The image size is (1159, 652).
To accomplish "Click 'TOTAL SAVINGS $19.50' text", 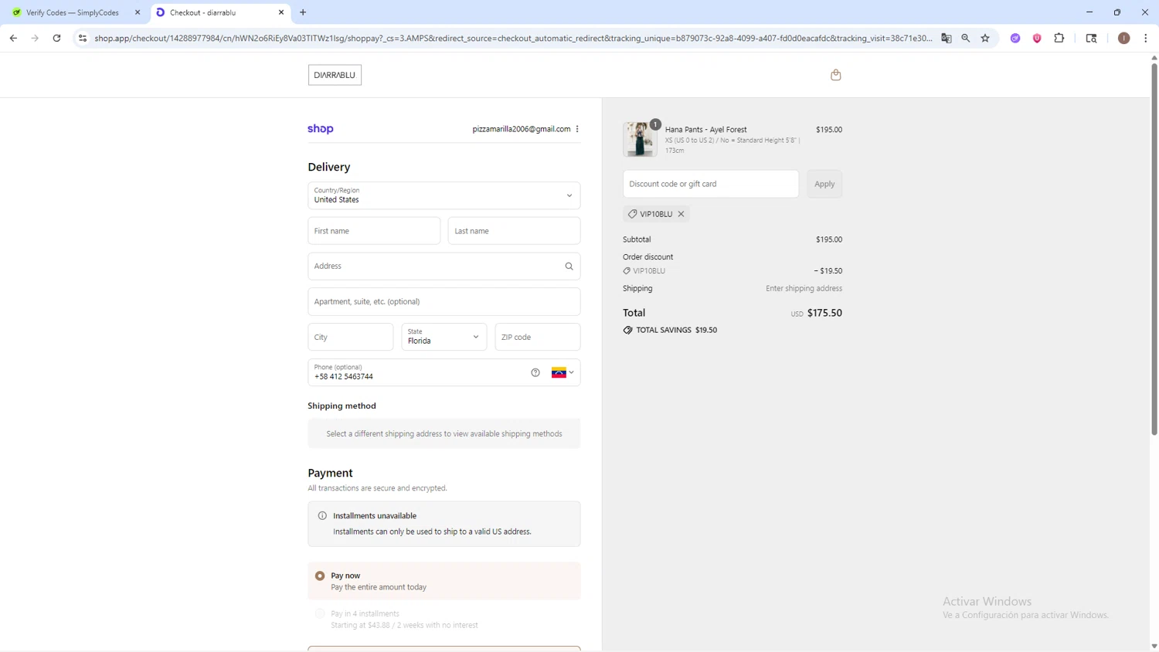I will (x=676, y=330).
